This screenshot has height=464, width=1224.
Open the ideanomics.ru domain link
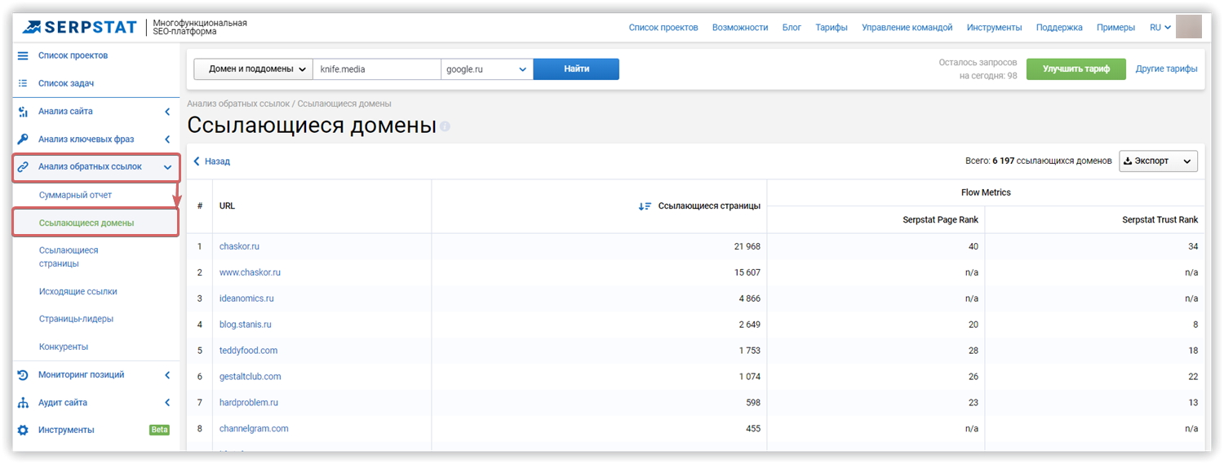(246, 298)
